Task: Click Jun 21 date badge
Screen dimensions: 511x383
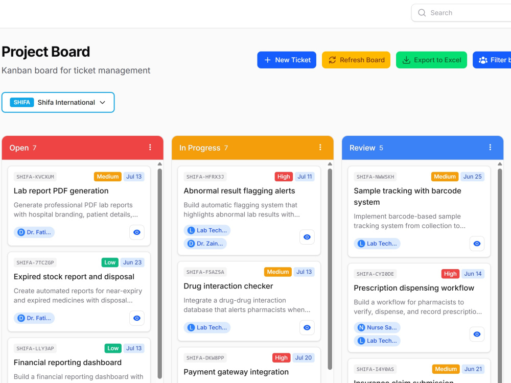Action: (473, 369)
